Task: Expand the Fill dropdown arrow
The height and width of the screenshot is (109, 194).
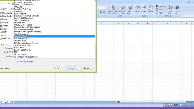Action: pyautogui.click(x=162, y=9)
